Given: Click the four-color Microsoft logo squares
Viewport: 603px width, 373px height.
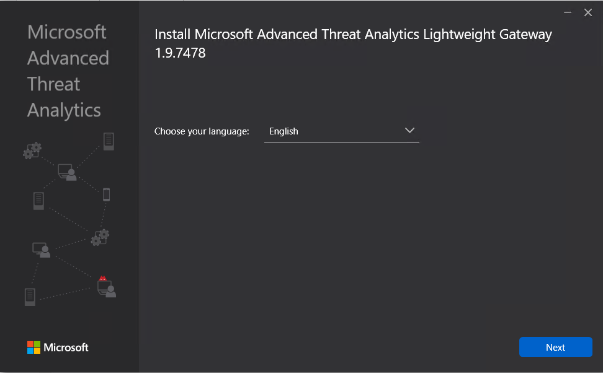Looking at the screenshot, I should tap(33, 347).
